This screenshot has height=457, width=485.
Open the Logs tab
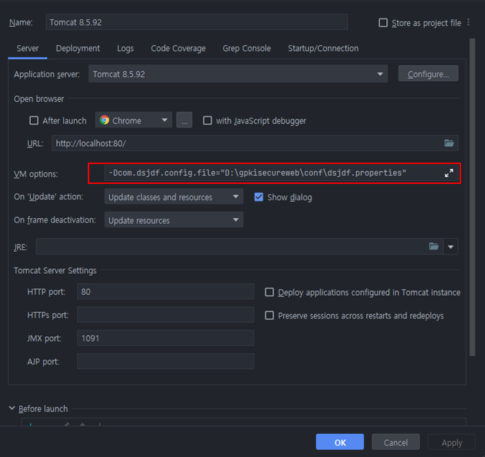(126, 49)
